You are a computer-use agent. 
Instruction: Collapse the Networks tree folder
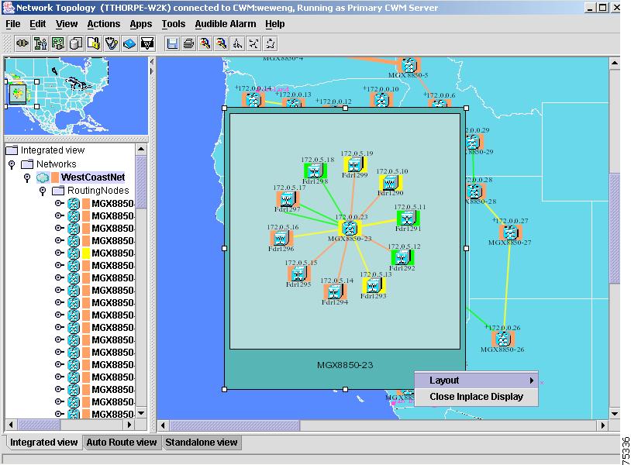pyautogui.click(x=12, y=164)
